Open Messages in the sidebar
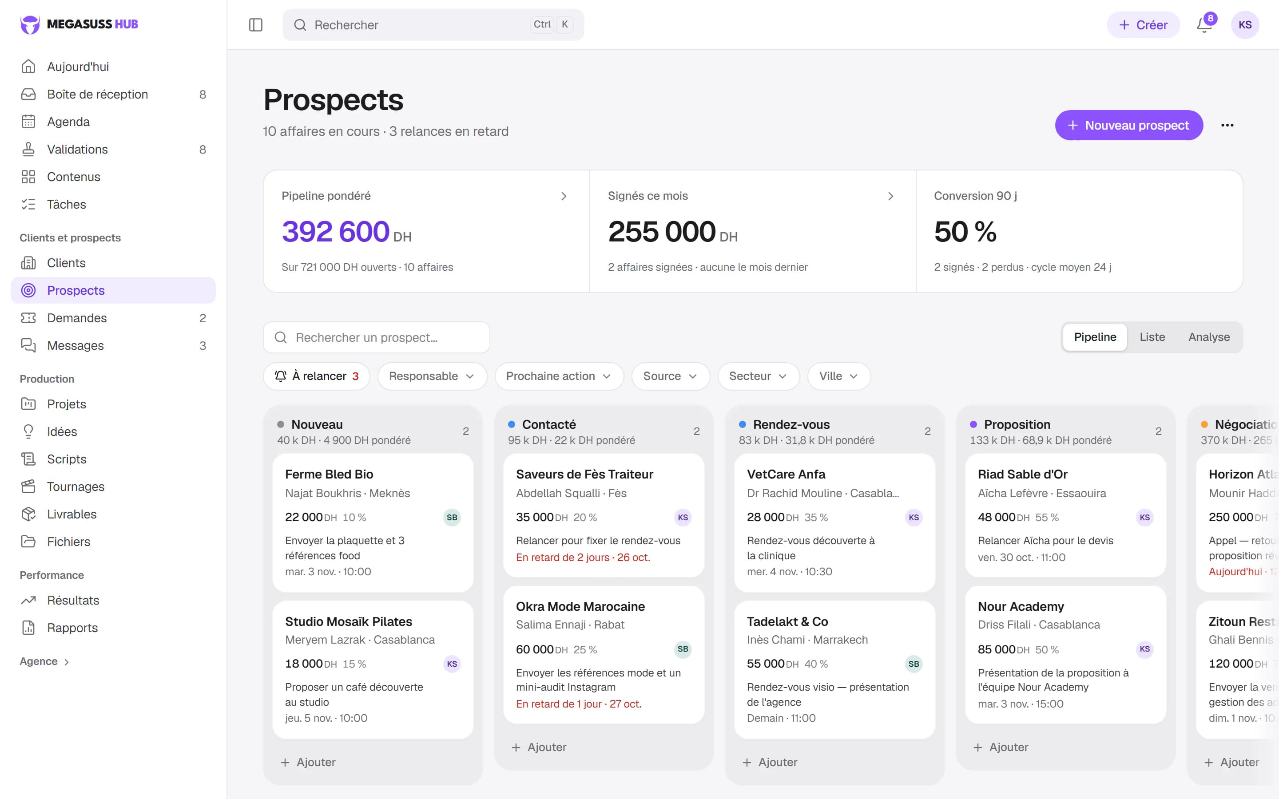This screenshot has width=1279, height=799. (113, 345)
